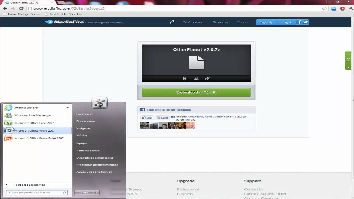354x199 pixels.
Task: Click the browser back arrow
Action: (5, 9)
